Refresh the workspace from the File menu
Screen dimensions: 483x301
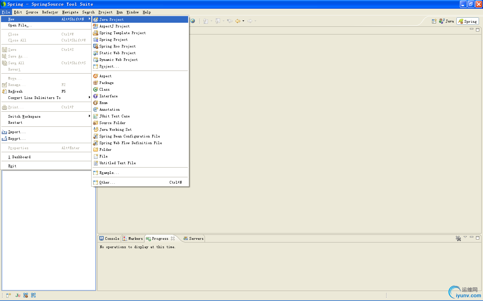tap(46, 91)
